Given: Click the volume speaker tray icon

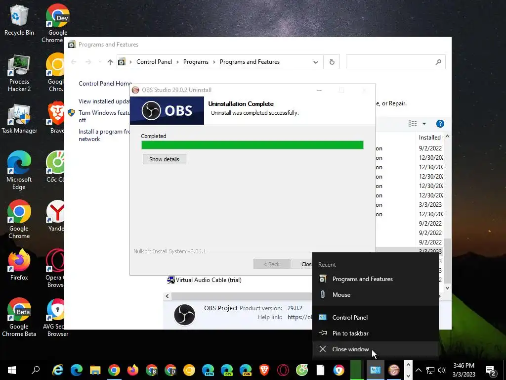Looking at the screenshot, I should point(442,370).
